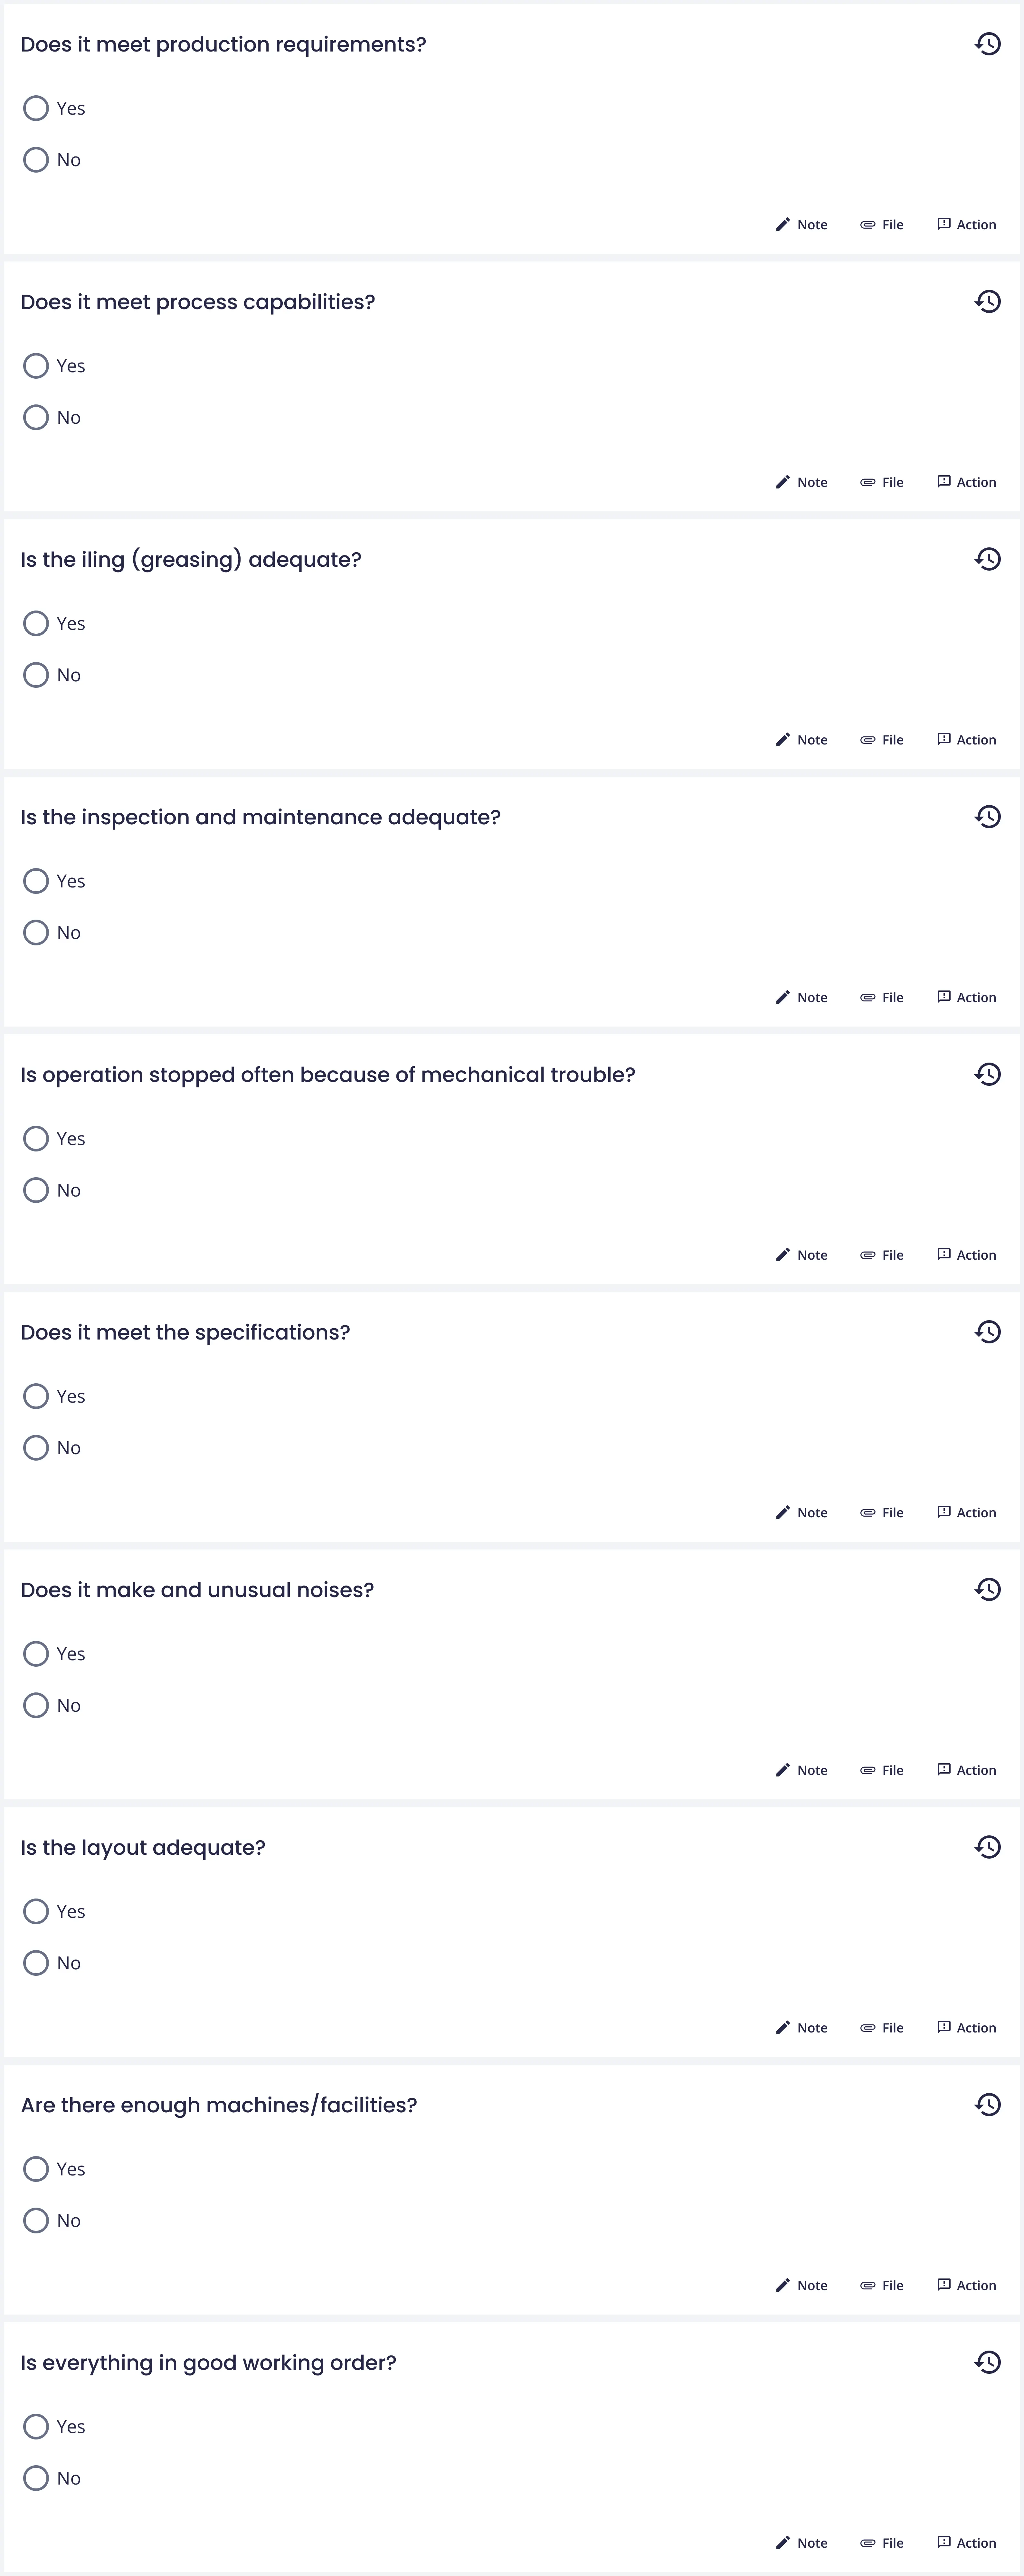View history for unusual noises question
The height and width of the screenshot is (2576, 1024).
pyautogui.click(x=987, y=1589)
